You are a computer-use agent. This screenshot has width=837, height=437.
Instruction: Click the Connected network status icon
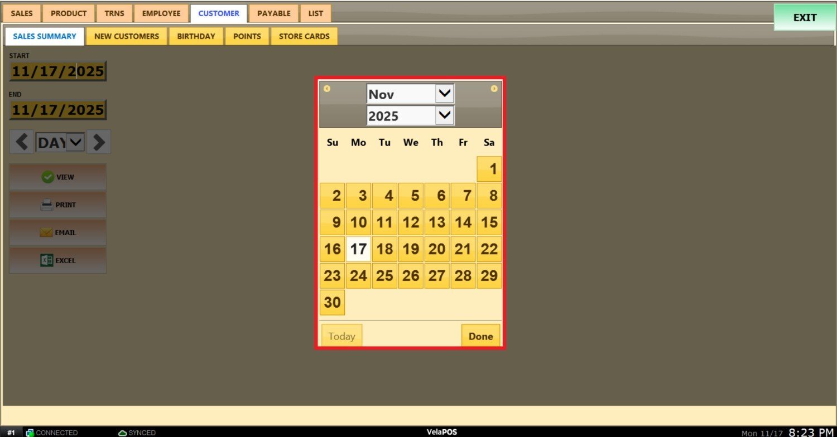point(30,433)
